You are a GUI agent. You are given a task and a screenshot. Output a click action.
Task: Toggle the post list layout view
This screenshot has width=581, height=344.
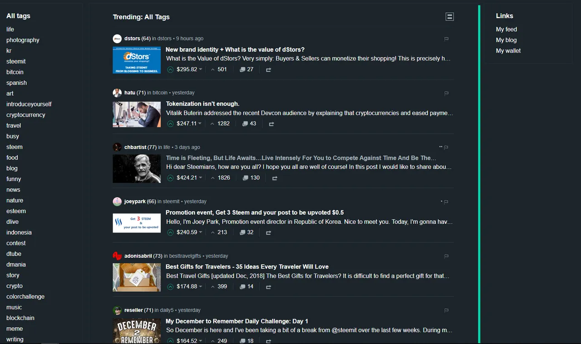click(x=449, y=17)
